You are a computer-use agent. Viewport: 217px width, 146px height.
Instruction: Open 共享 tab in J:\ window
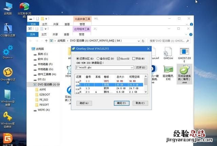[x=55, y=34]
